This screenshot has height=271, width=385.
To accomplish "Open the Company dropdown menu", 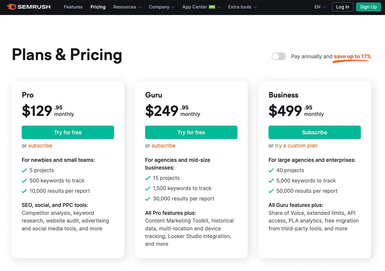I will 162,7.
